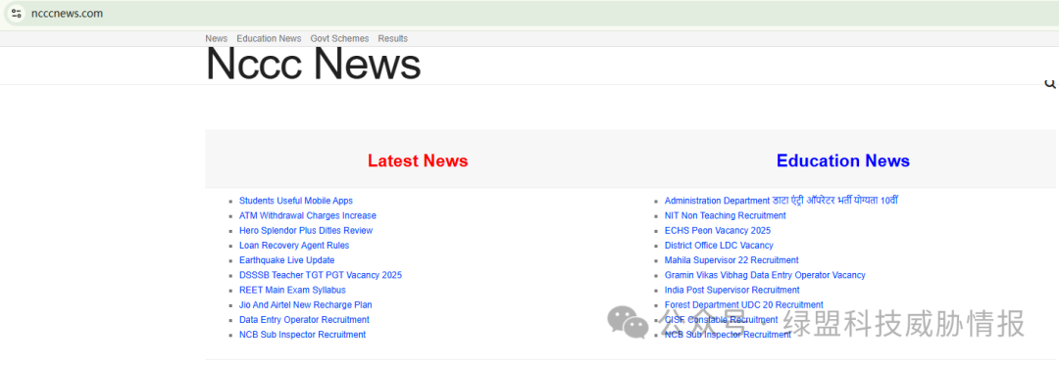Open ECHS Peon Vacancy 2025 link
The width and height of the screenshot is (1059, 366).
click(717, 231)
